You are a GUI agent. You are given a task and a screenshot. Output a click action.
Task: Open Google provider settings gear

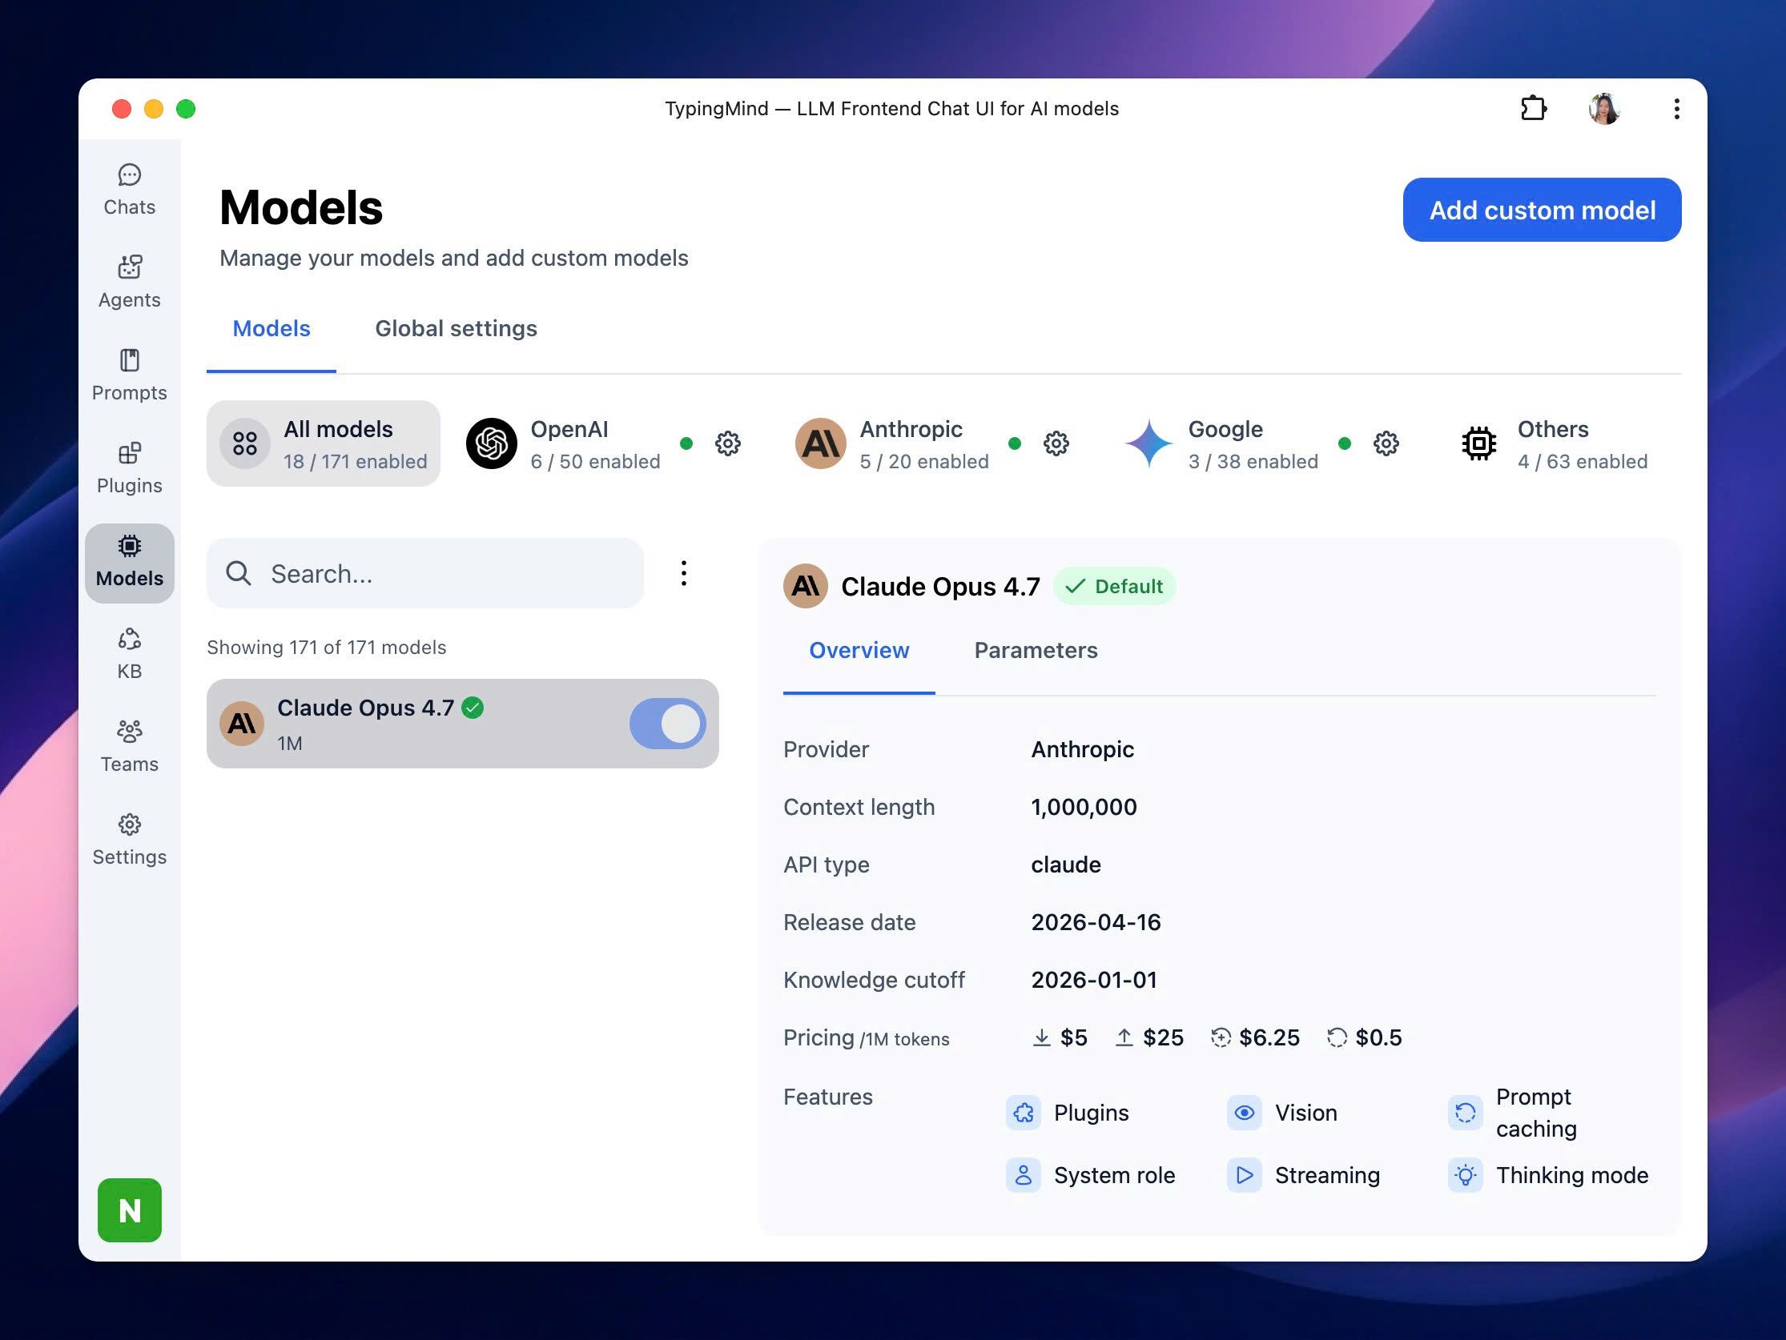click(1386, 443)
